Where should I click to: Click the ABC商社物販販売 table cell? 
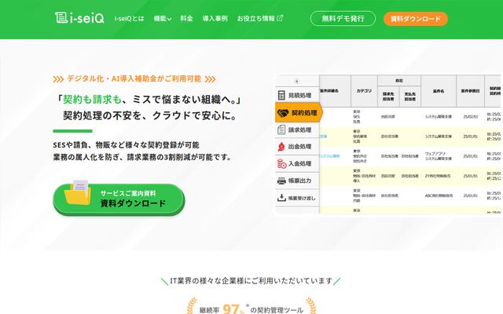[x=439, y=195]
